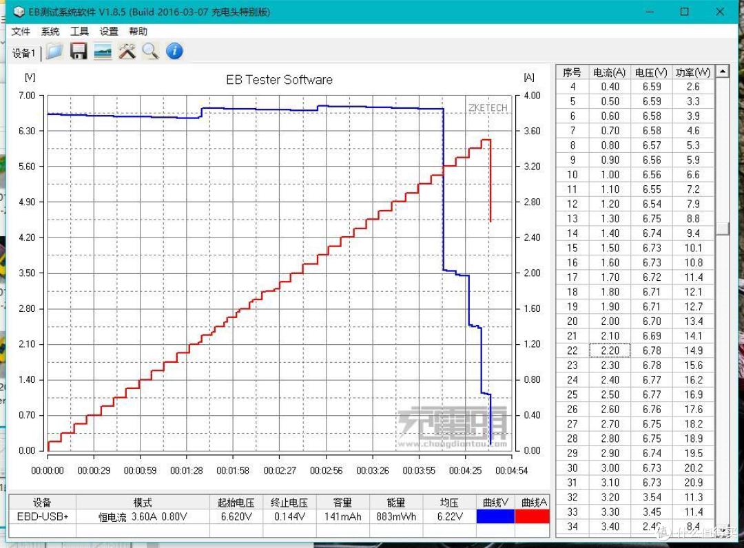Open the 文件 menu
Viewport: 744px width, 548px height.
pyautogui.click(x=21, y=31)
